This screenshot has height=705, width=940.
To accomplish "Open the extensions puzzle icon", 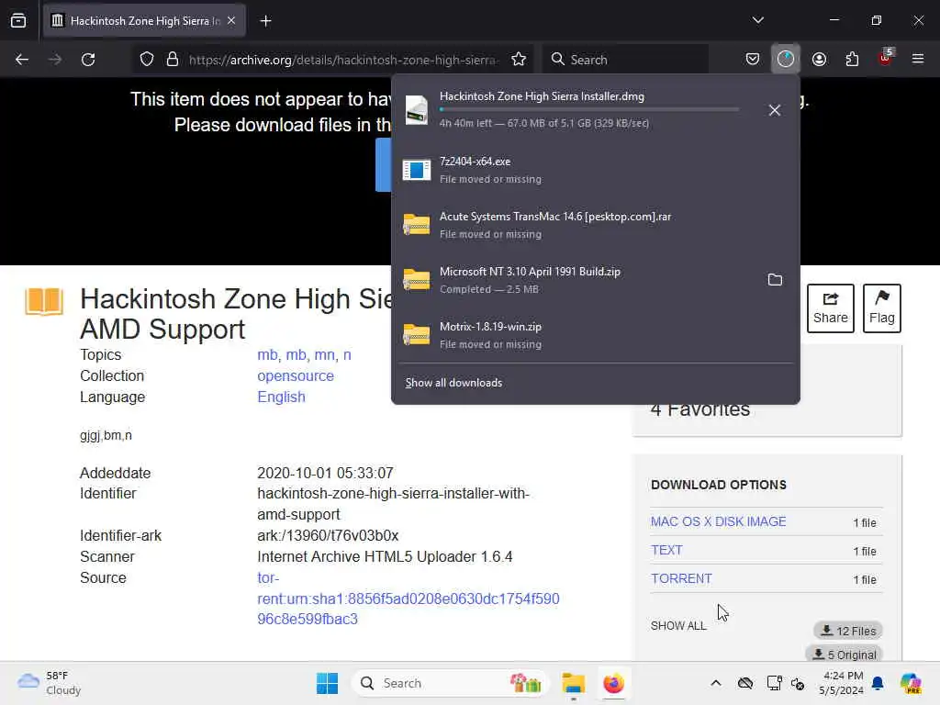I will click(x=852, y=60).
